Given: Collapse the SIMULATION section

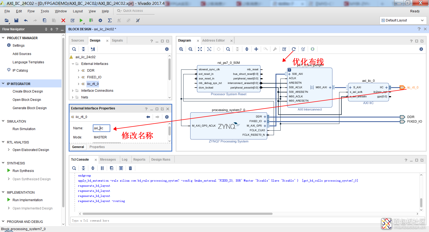Looking at the screenshot, I should pos(3,121).
